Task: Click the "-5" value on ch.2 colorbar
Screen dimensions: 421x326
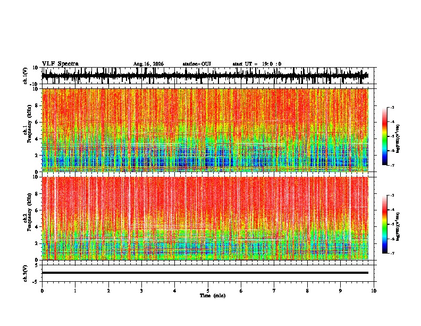Action: pos(392,224)
